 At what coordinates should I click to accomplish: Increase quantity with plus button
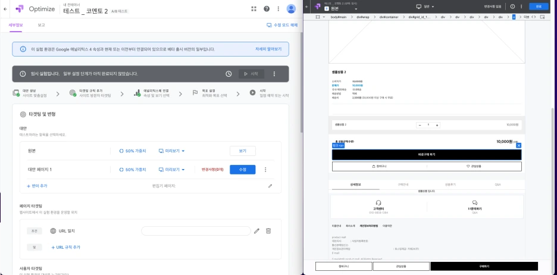tap(437, 125)
